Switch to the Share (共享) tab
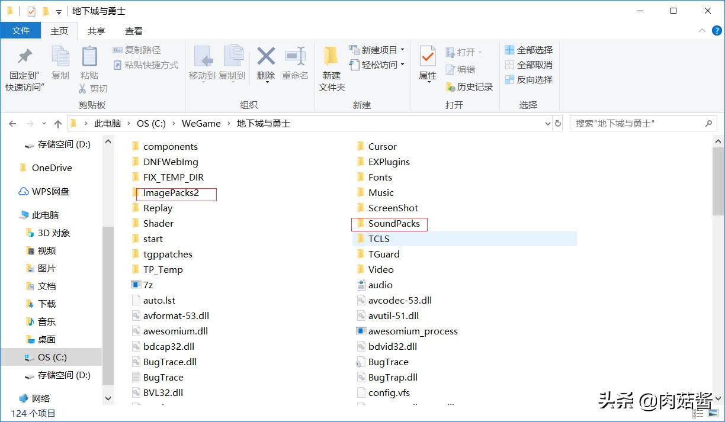This screenshot has width=725, height=422. [x=97, y=31]
